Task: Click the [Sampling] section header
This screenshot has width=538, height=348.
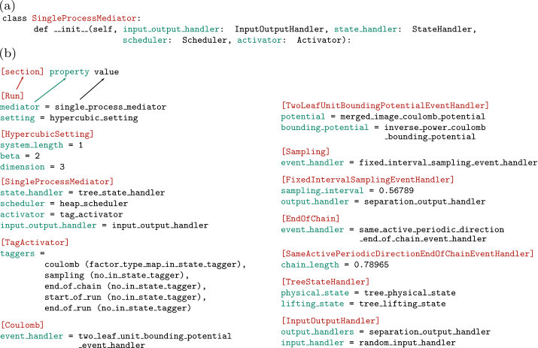Action: click(305, 152)
